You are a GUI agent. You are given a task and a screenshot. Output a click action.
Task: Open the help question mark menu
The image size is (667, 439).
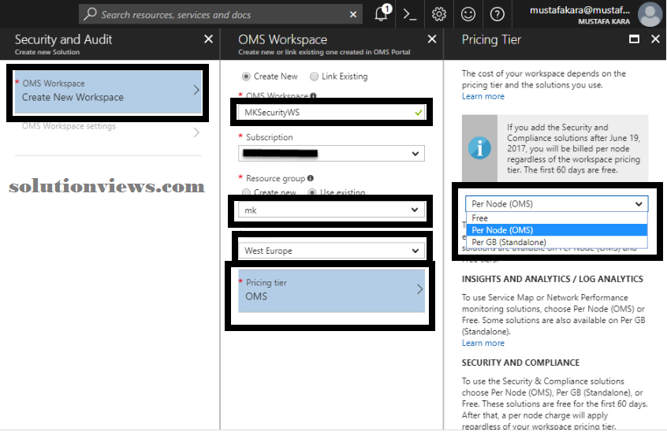497,14
